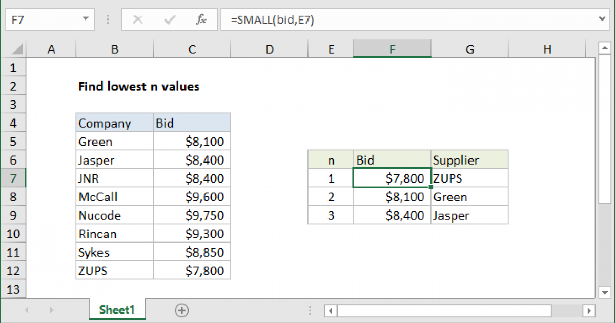The image size is (615, 323).
Task: Click the next sheet navigation arrow
Action: click(51, 310)
